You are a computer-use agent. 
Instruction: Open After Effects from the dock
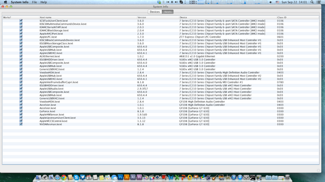click(x=133, y=177)
